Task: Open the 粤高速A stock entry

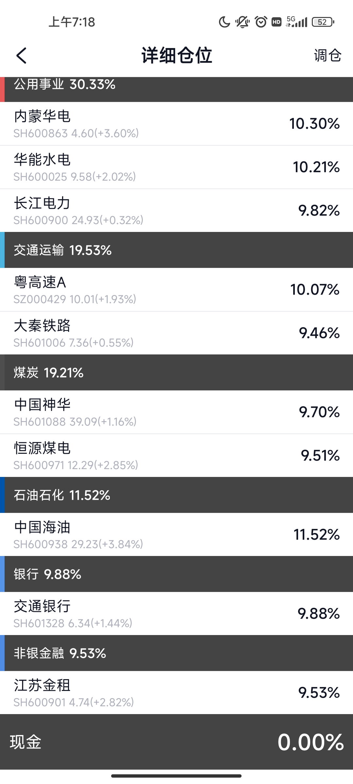Action: (176, 290)
